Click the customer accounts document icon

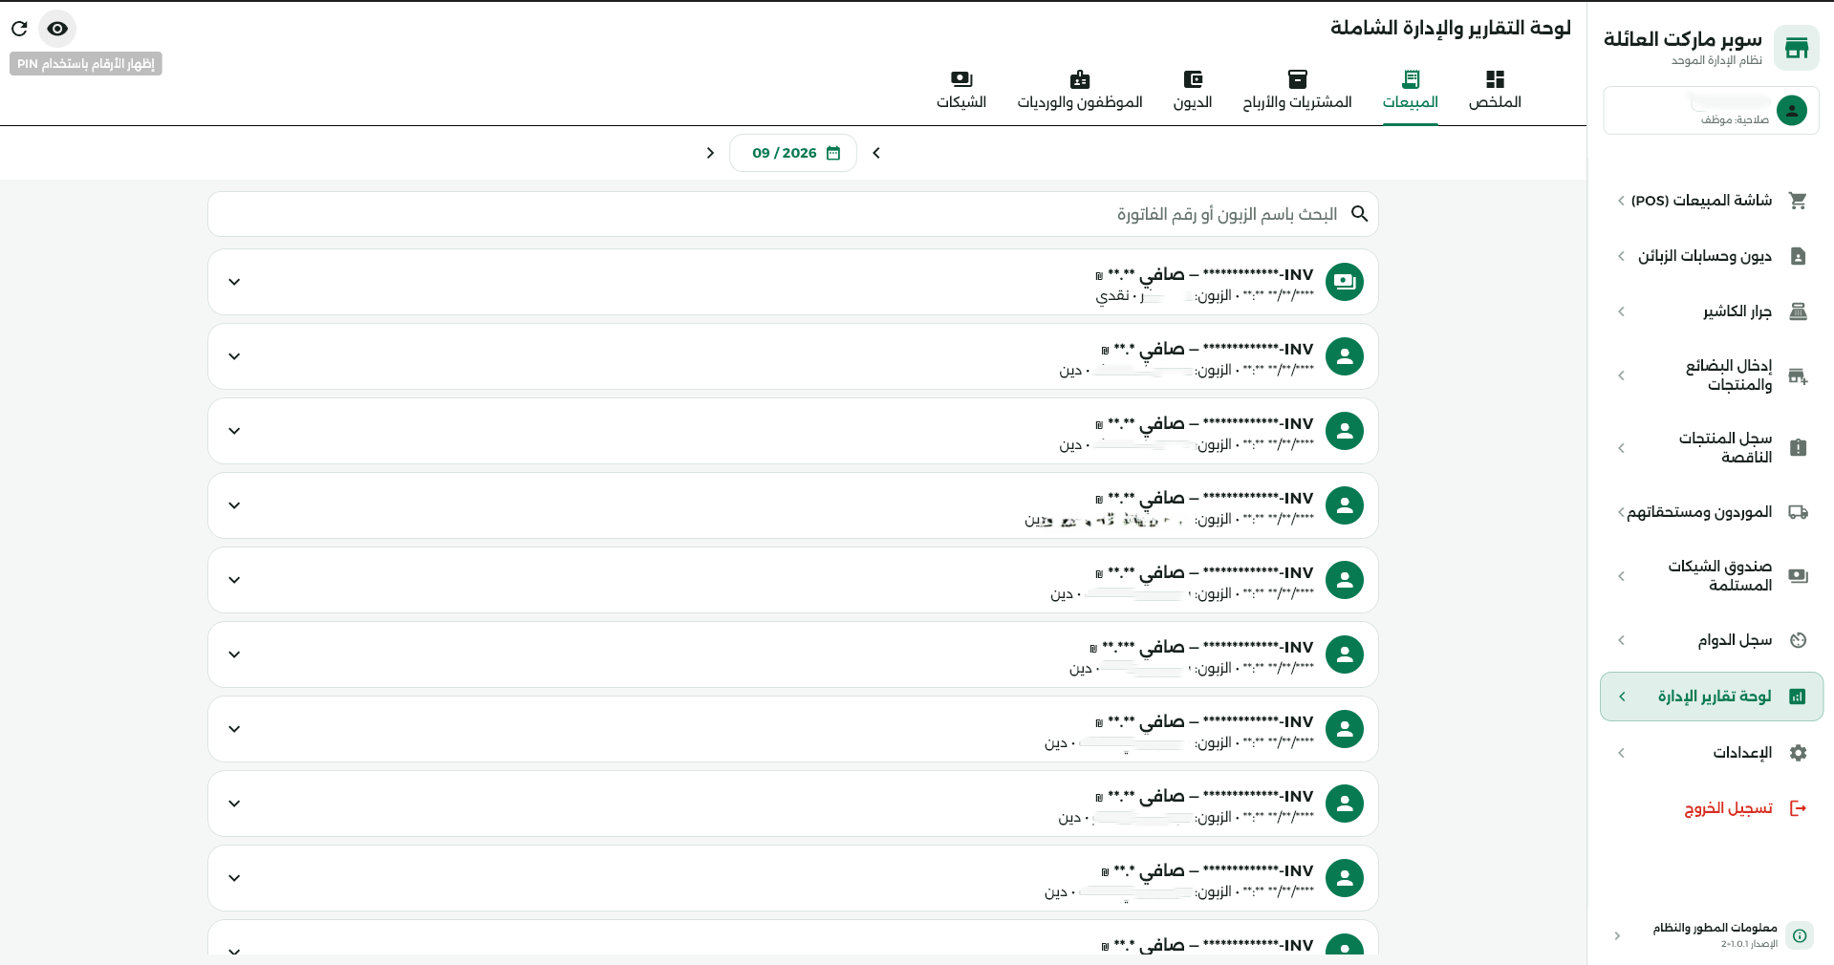tap(1798, 256)
